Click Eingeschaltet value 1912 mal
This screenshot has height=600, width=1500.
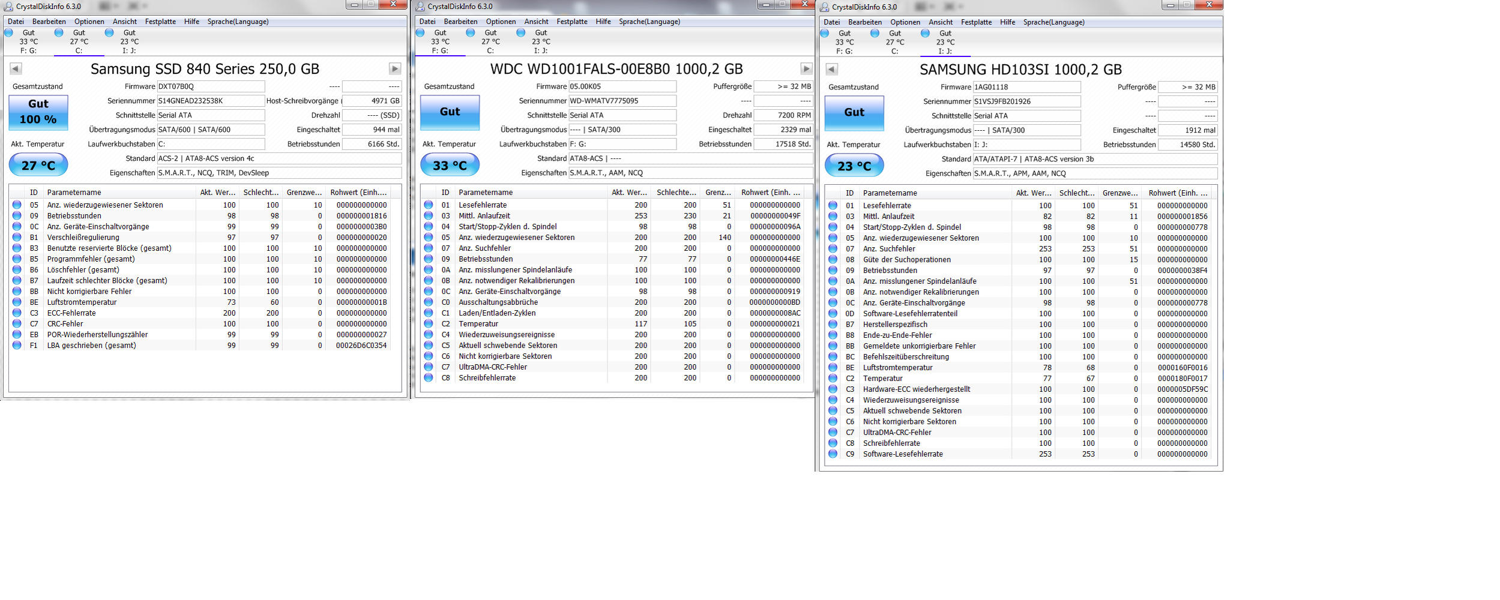click(1188, 130)
